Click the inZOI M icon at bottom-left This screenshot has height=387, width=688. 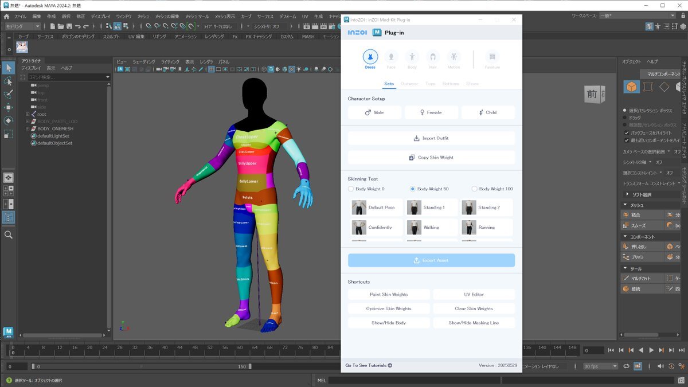point(8,333)
